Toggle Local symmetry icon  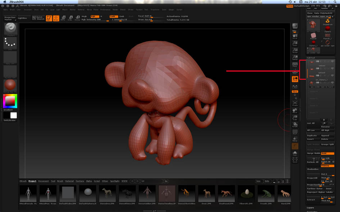click(x=295, y=79)
